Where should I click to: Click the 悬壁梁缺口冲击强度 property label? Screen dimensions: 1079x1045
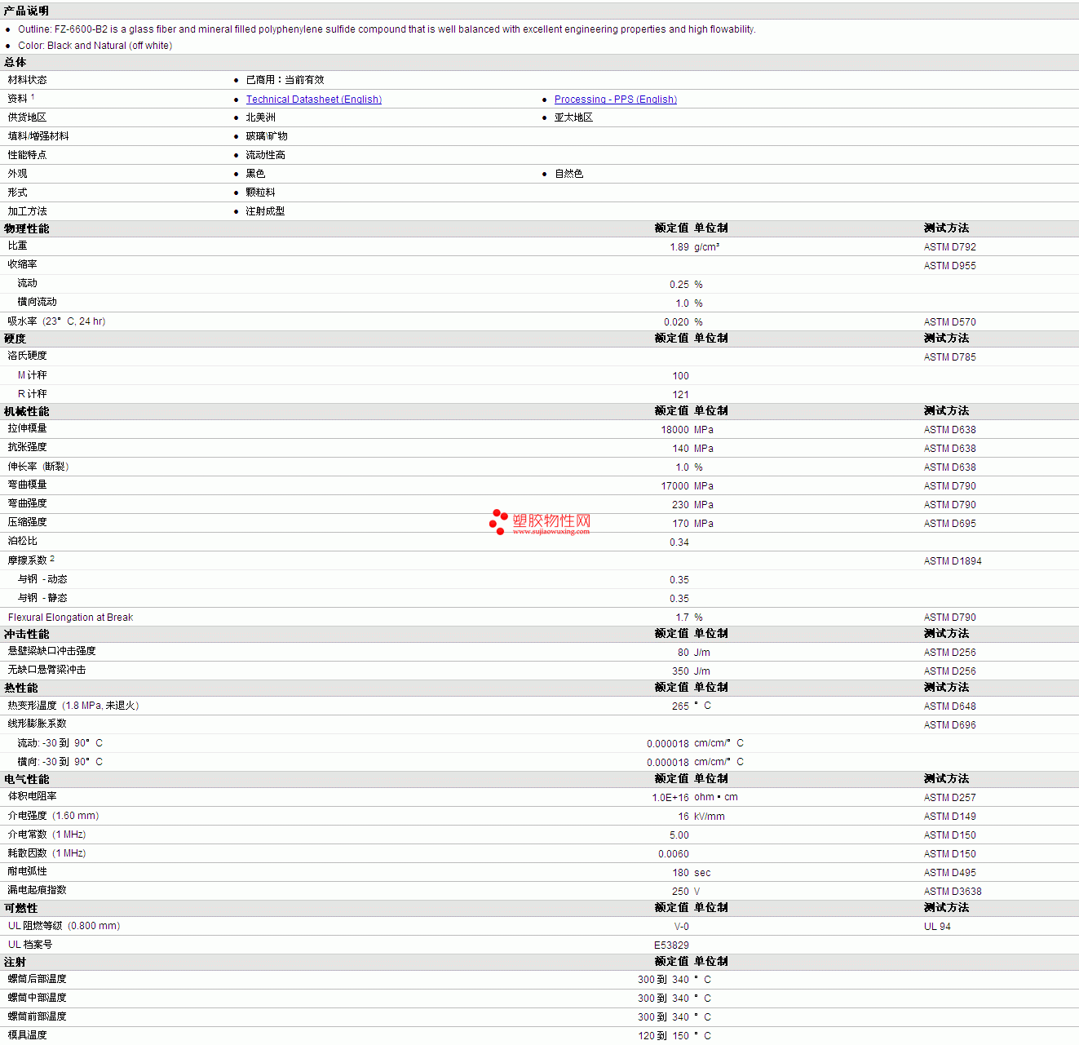[x=52, y=651]
